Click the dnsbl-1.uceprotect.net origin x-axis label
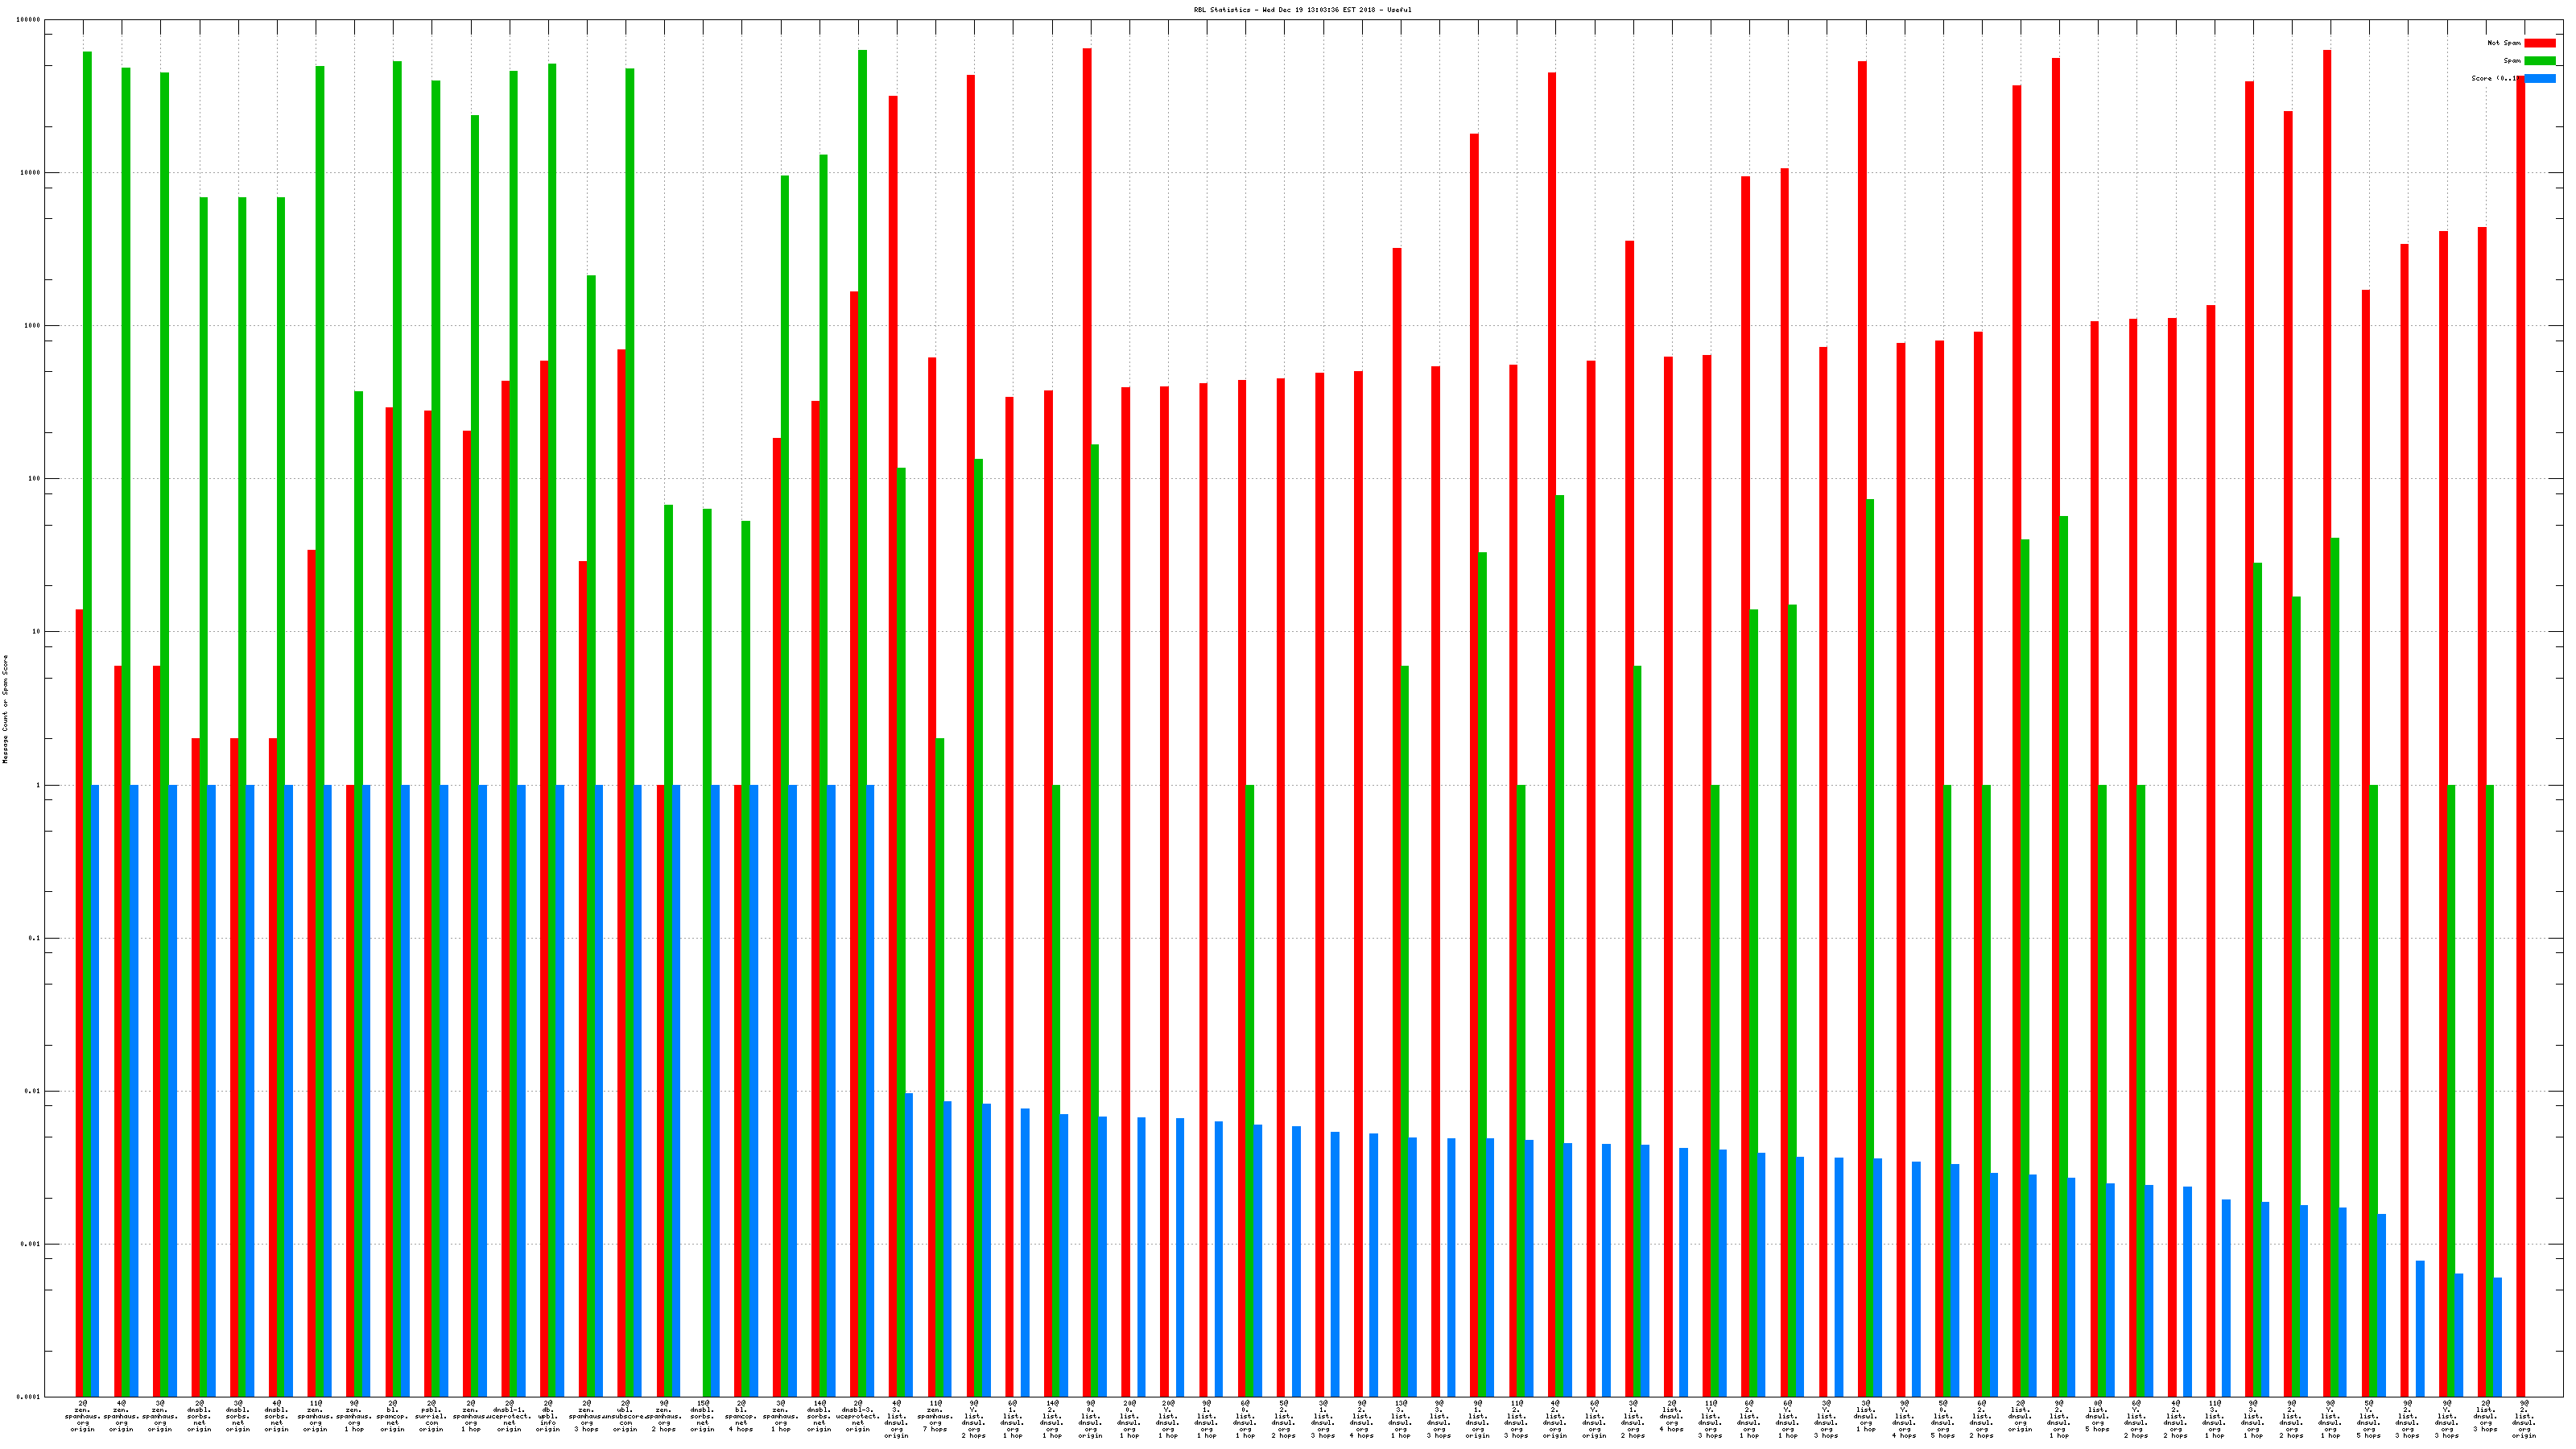The image size is (2576, 1449). [509, 1416]
